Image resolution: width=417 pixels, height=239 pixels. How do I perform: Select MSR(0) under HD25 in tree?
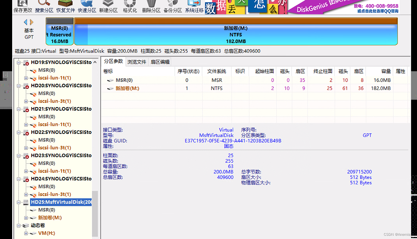tap(47, 210)
